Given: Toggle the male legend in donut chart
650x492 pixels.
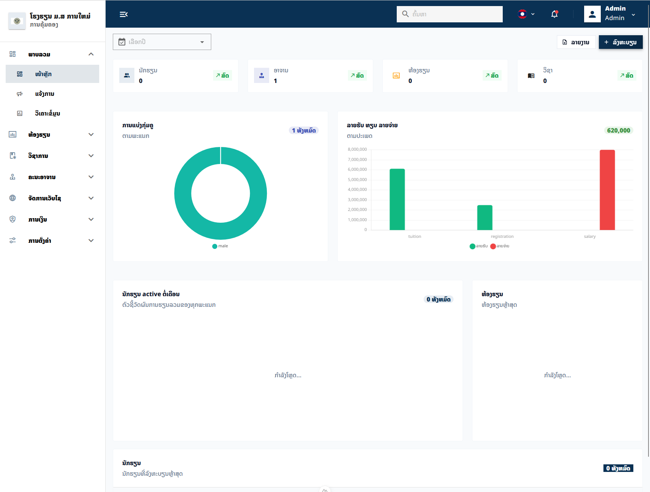Looking at the screenshot, I should tap(220, 246).
